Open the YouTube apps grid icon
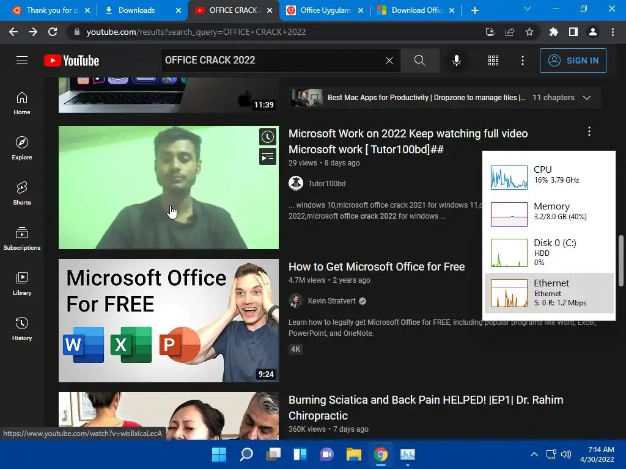This screenshot has width=626, height=469. coord(493,60)
